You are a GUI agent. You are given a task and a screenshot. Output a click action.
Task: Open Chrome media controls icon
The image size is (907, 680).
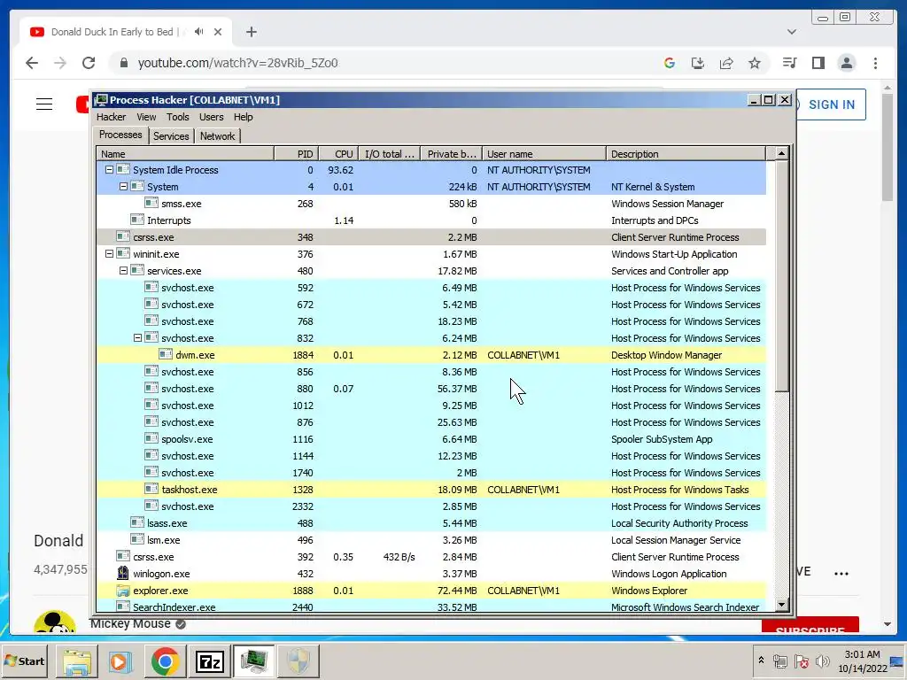[789, 63]
